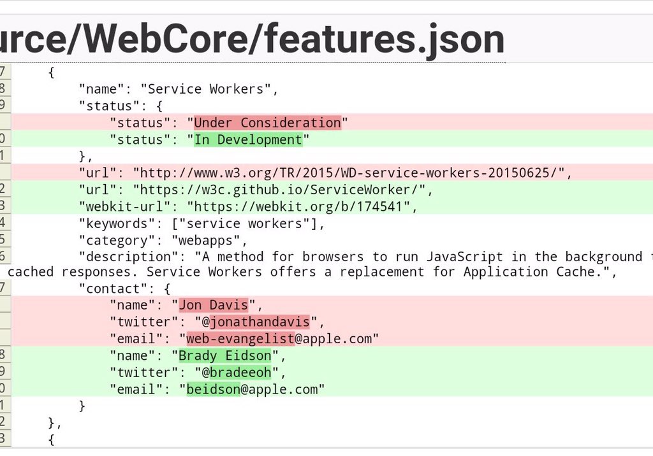The image size is (653, 456).
Task: Click the removed email web-evangelist@apple.com
Action: tap(279, 339)
